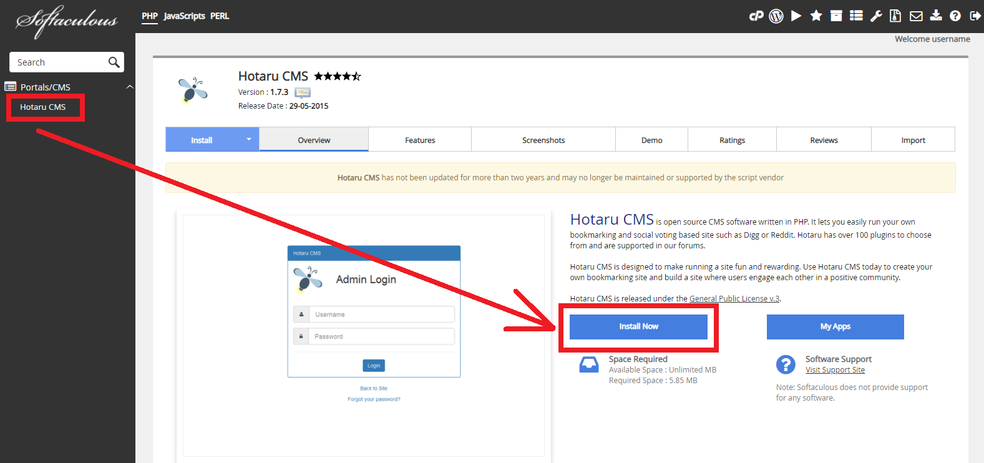This screenshot has height=463, width=984.
Task: Click the search magnifier icon
Action: click(x=114, y=62)
